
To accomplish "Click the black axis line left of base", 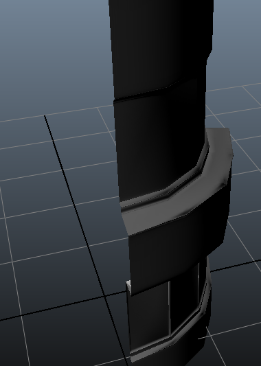I will coord(63,306).
